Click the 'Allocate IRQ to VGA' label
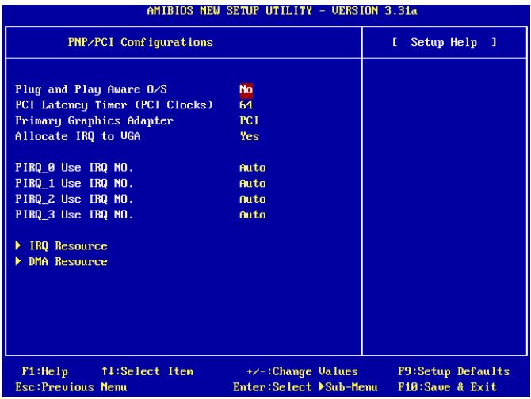This screenshot has height=399, width=531. [x=78, y=136]
